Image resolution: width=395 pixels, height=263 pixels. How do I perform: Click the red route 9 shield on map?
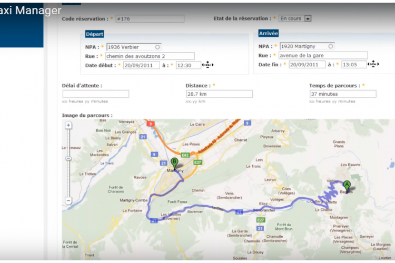(x=151, y=124)
